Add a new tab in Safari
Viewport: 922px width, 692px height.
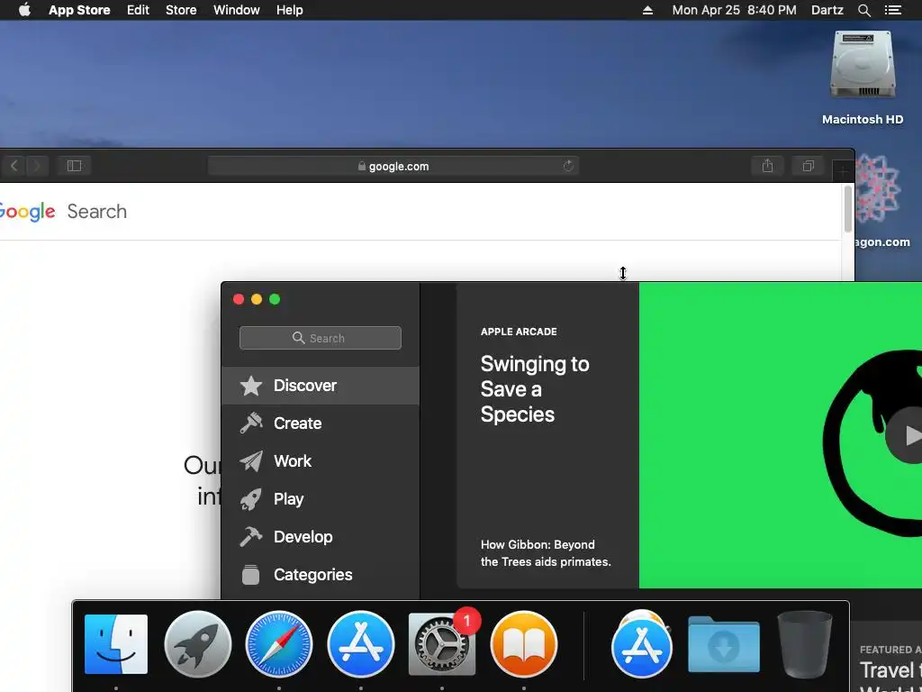[843, 172]
